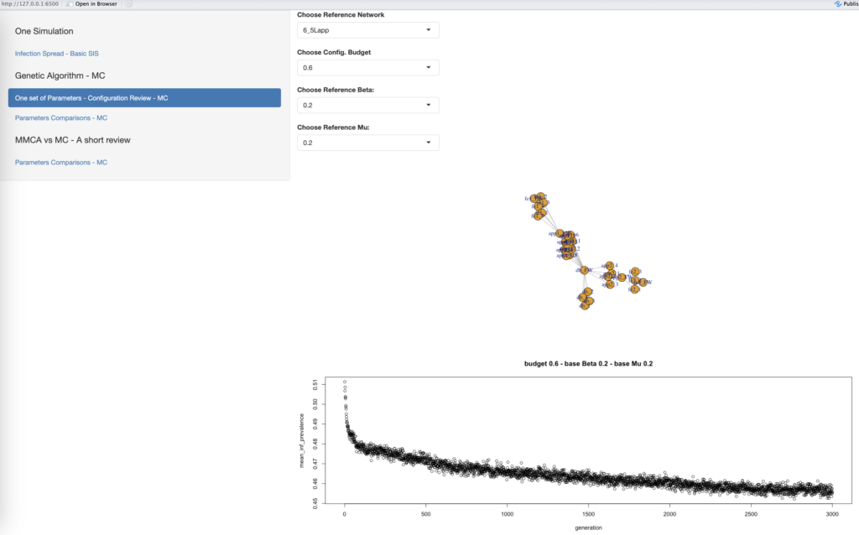Expand the Choose Reference Mu dropdown
The width and height of the screenshot is (859, 535).
tap(368, 143)
